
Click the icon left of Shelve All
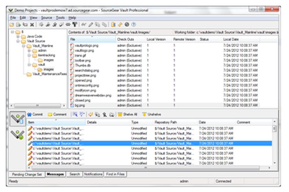pos(120,114)
